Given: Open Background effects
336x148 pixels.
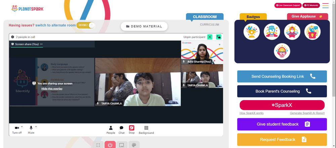Looking at the screenshot, I should tap(146, 130).
